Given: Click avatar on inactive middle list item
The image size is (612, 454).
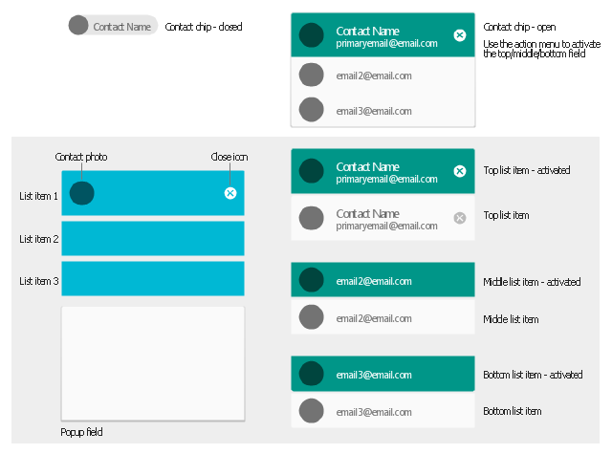Looking at the screenshot, I should pyautogui.click(x=311, y=317).
